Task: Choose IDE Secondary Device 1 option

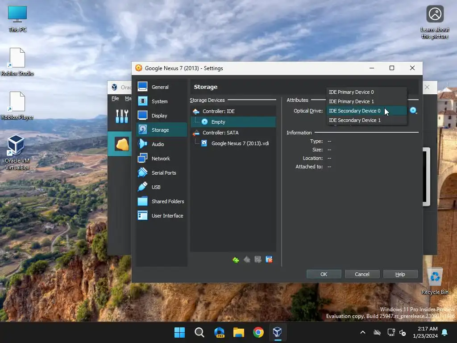Action: click(x=366, y=120)
